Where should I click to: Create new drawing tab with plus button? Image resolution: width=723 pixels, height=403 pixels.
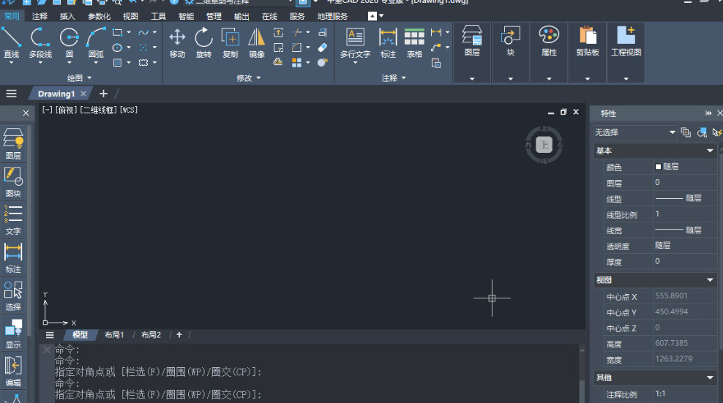click(103, 94)
